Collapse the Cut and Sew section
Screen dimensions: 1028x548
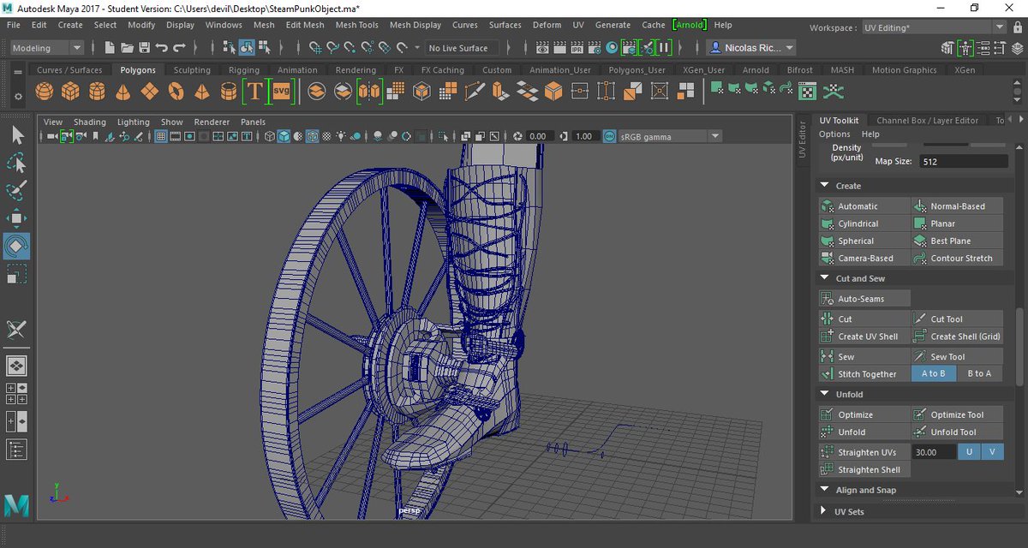click(x=825, y=277)
